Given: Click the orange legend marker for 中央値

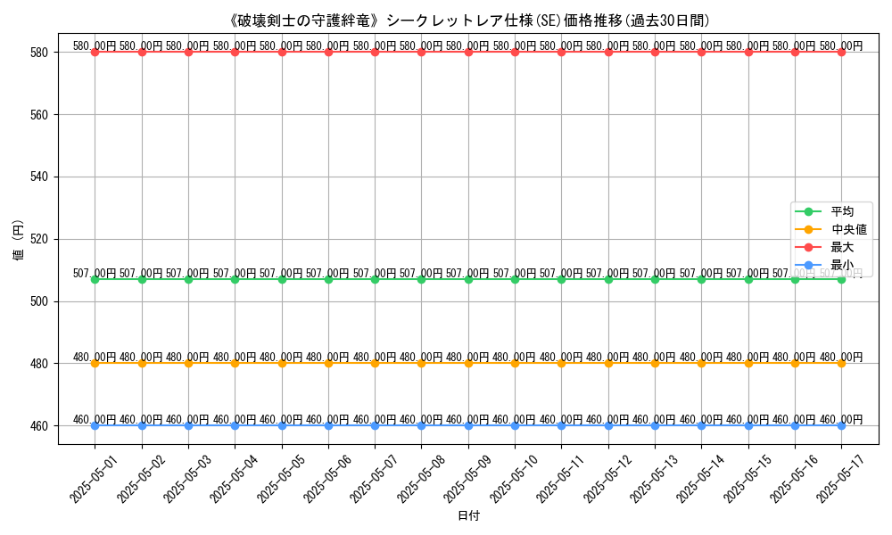Looking at the screenshot, I should 808,230.
